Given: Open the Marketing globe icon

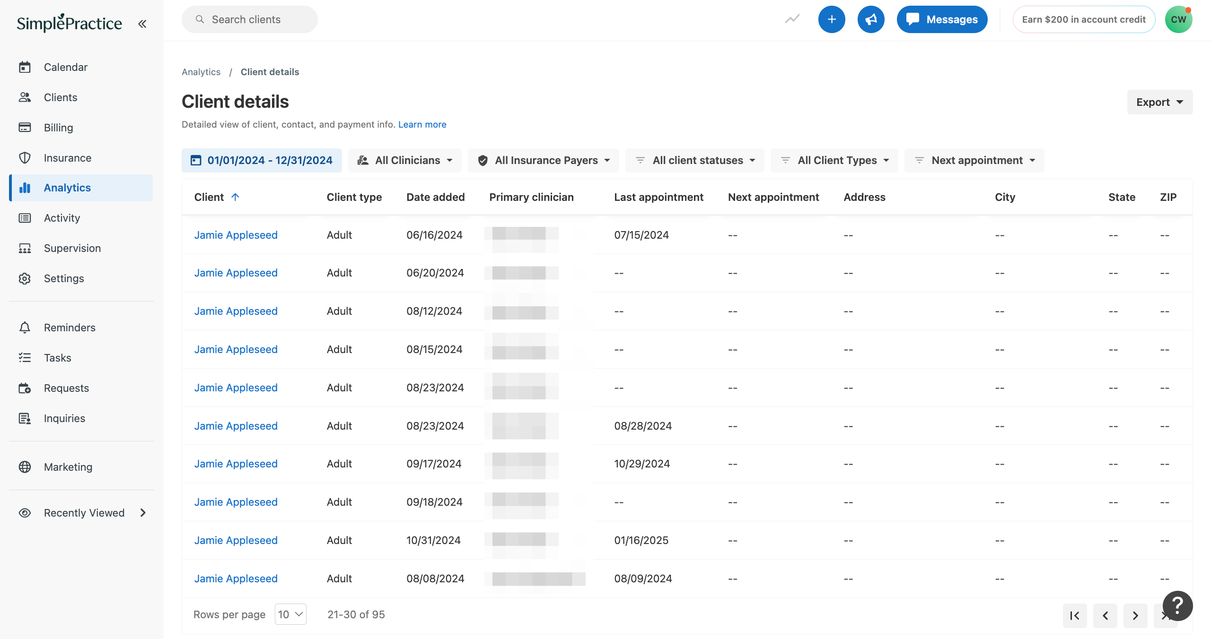Looking at the screenshot, I should click(x=25, y=466).
